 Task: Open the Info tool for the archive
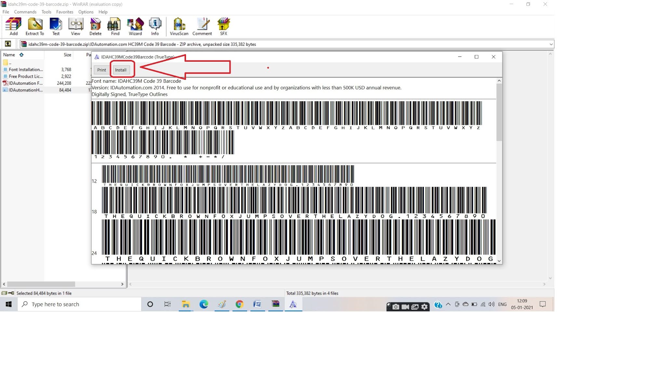point(155,26)
